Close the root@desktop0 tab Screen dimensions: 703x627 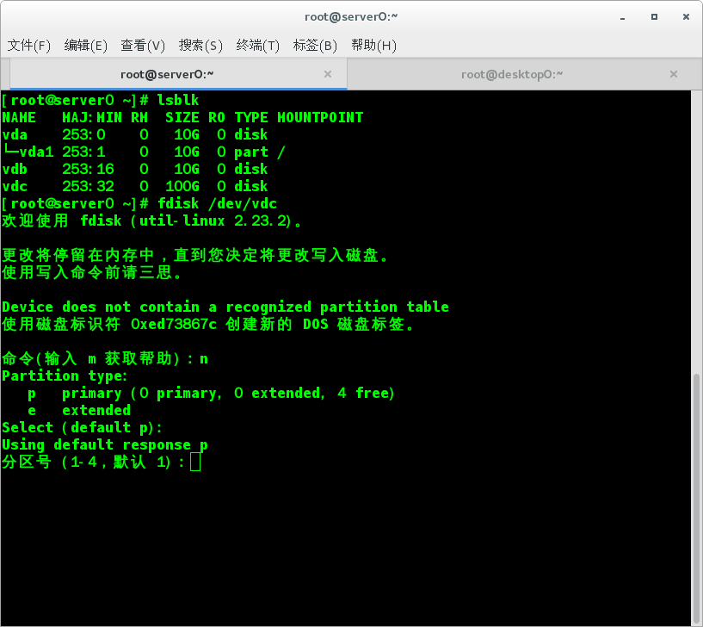pyautogui.click(x=674, y=74)
